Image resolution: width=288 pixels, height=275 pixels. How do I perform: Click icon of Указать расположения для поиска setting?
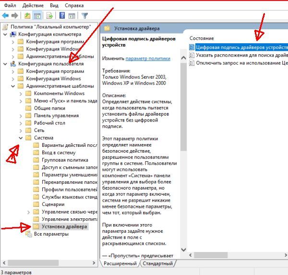[192, 55]
